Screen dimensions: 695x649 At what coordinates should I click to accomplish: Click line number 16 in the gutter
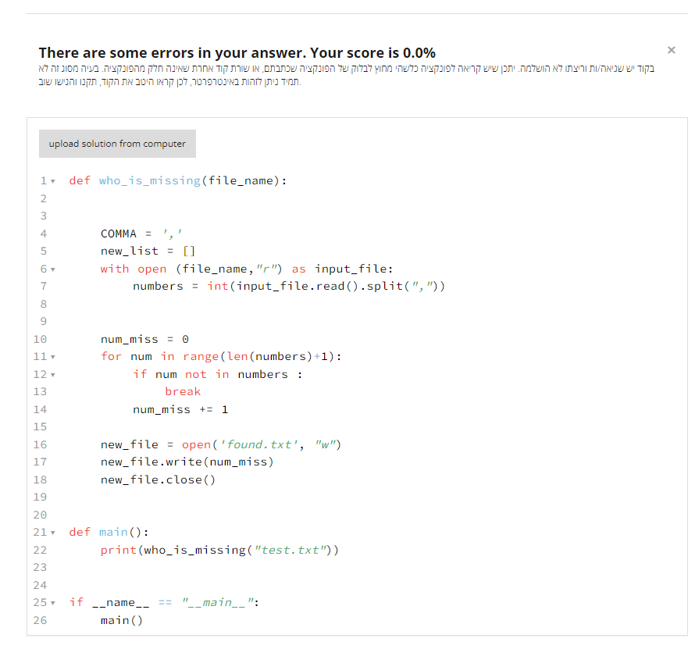(40, 444)
